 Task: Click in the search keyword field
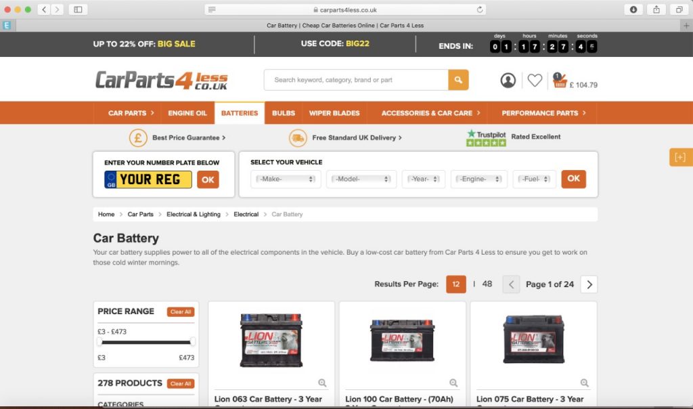point(356,80)
